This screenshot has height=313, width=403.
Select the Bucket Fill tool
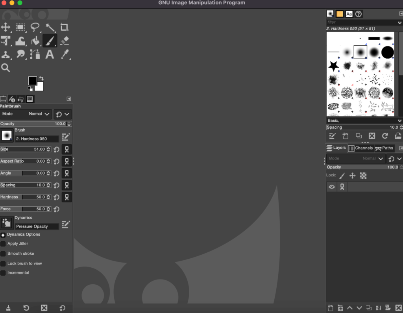pos(35,41)
